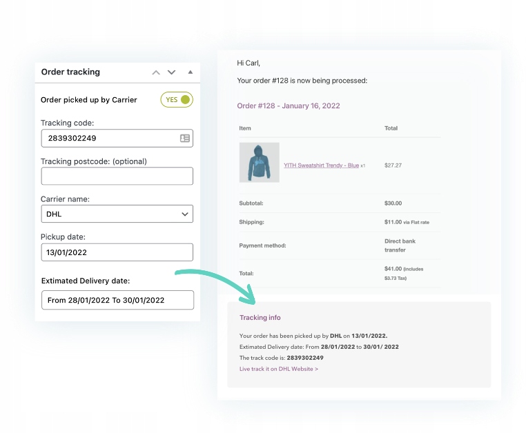Open the YITH Sweatshirt Trendy - Blue link

321,165
